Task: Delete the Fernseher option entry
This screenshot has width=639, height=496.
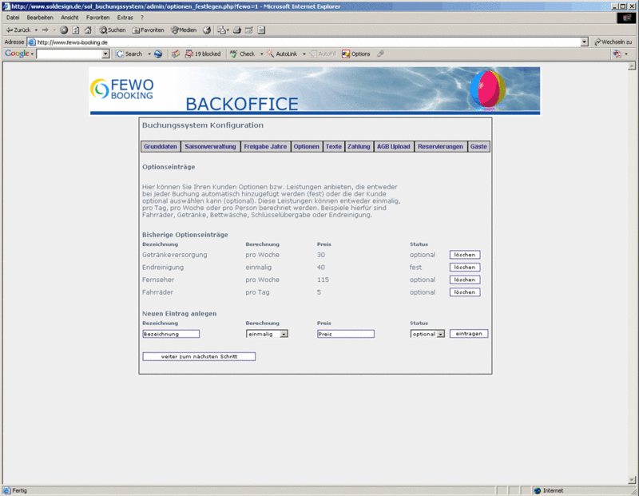Action: click(x=464, y=280)
